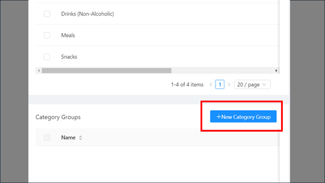This screenshot has width=325, height=183.
Task: Open the 20 / page size dropdown
Action: [252, 85]
